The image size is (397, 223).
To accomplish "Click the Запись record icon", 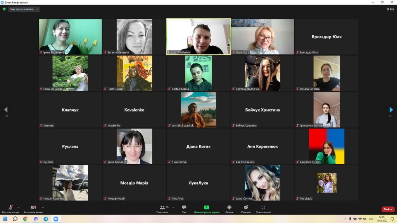I will coord(229,209).
